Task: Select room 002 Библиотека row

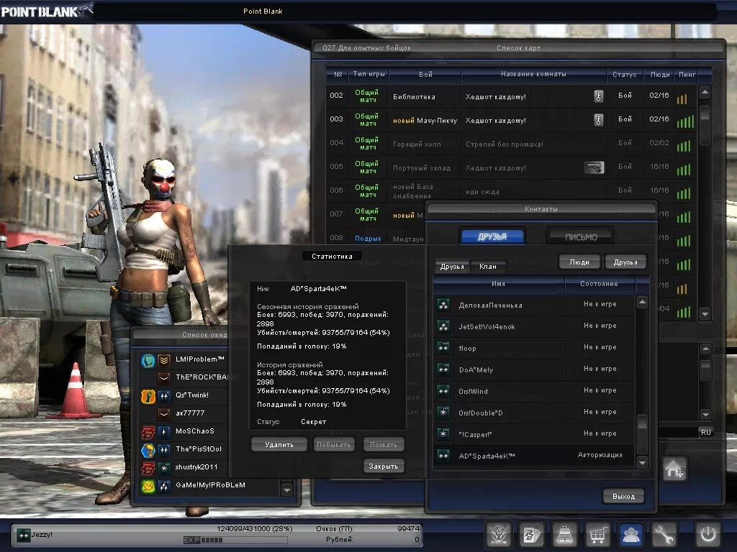Action: [512, 96]
